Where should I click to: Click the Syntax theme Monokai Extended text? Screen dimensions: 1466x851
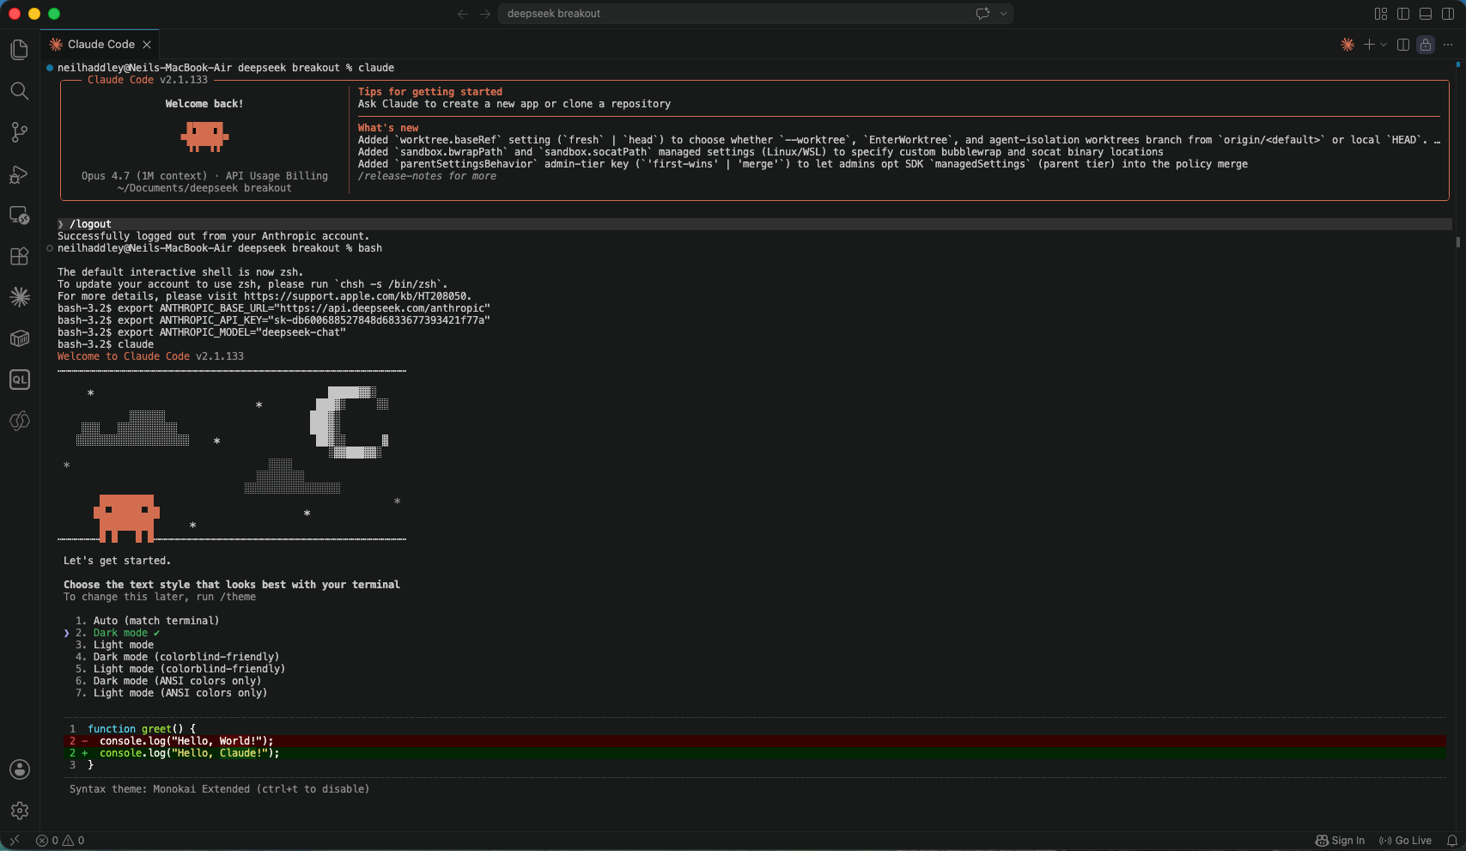(219, 789)
